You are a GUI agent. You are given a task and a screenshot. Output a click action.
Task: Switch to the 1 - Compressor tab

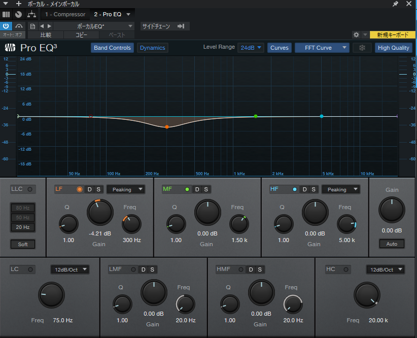(x=65, y=14)
